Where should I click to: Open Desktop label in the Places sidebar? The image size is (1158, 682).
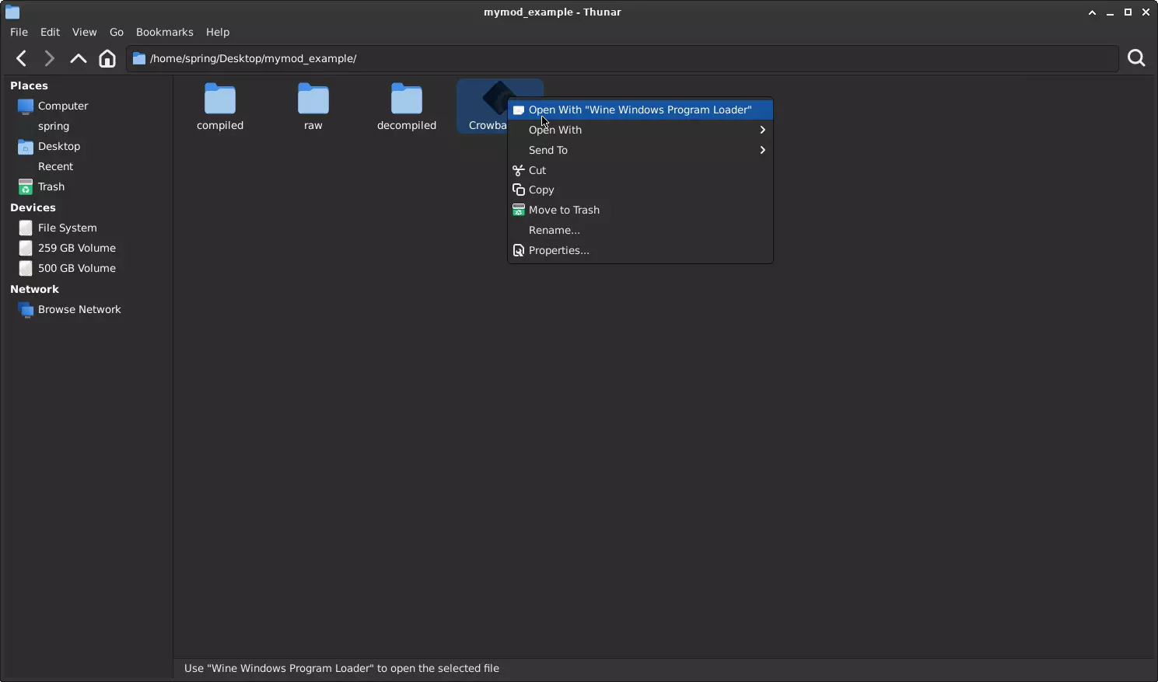(59, 146)
